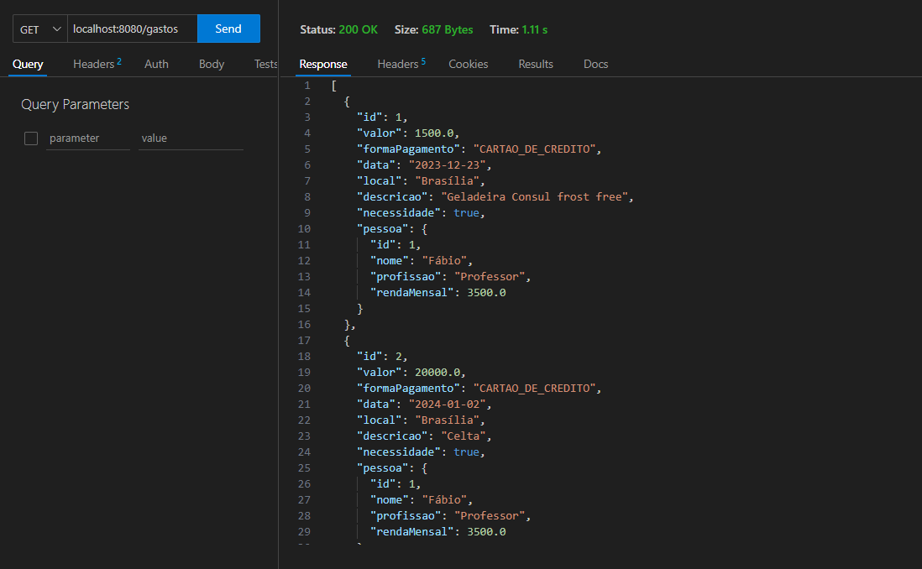Switch to the Docs tab

click(595, 64)
